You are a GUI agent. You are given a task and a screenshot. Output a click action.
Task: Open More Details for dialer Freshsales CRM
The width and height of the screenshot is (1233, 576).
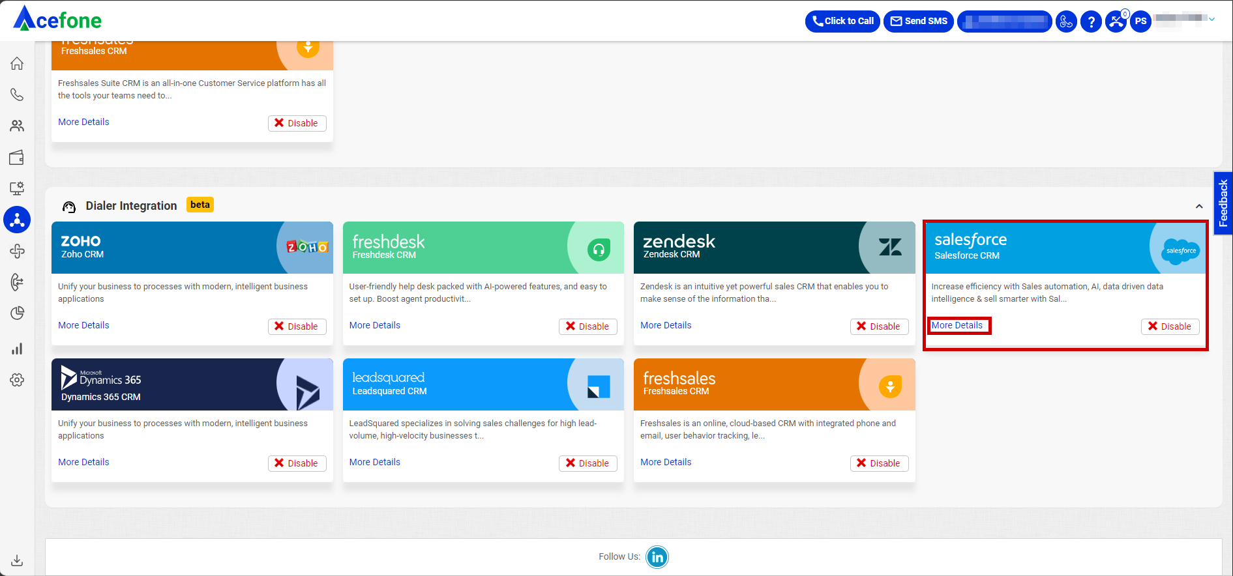point(666,462)
